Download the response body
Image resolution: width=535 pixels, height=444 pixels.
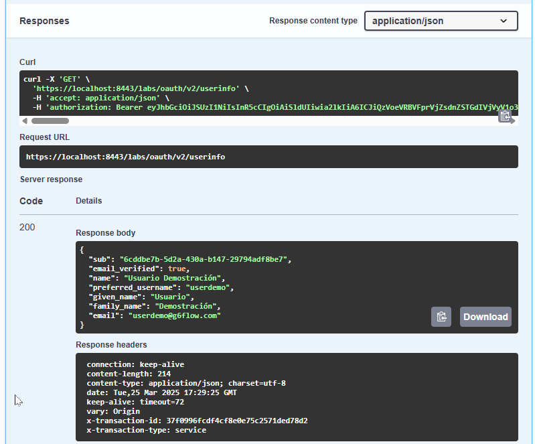pyautogui.click(x=485, y=317)
